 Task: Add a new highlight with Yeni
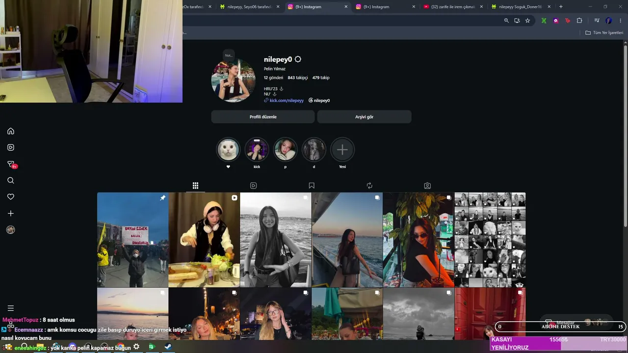[342, 150]
